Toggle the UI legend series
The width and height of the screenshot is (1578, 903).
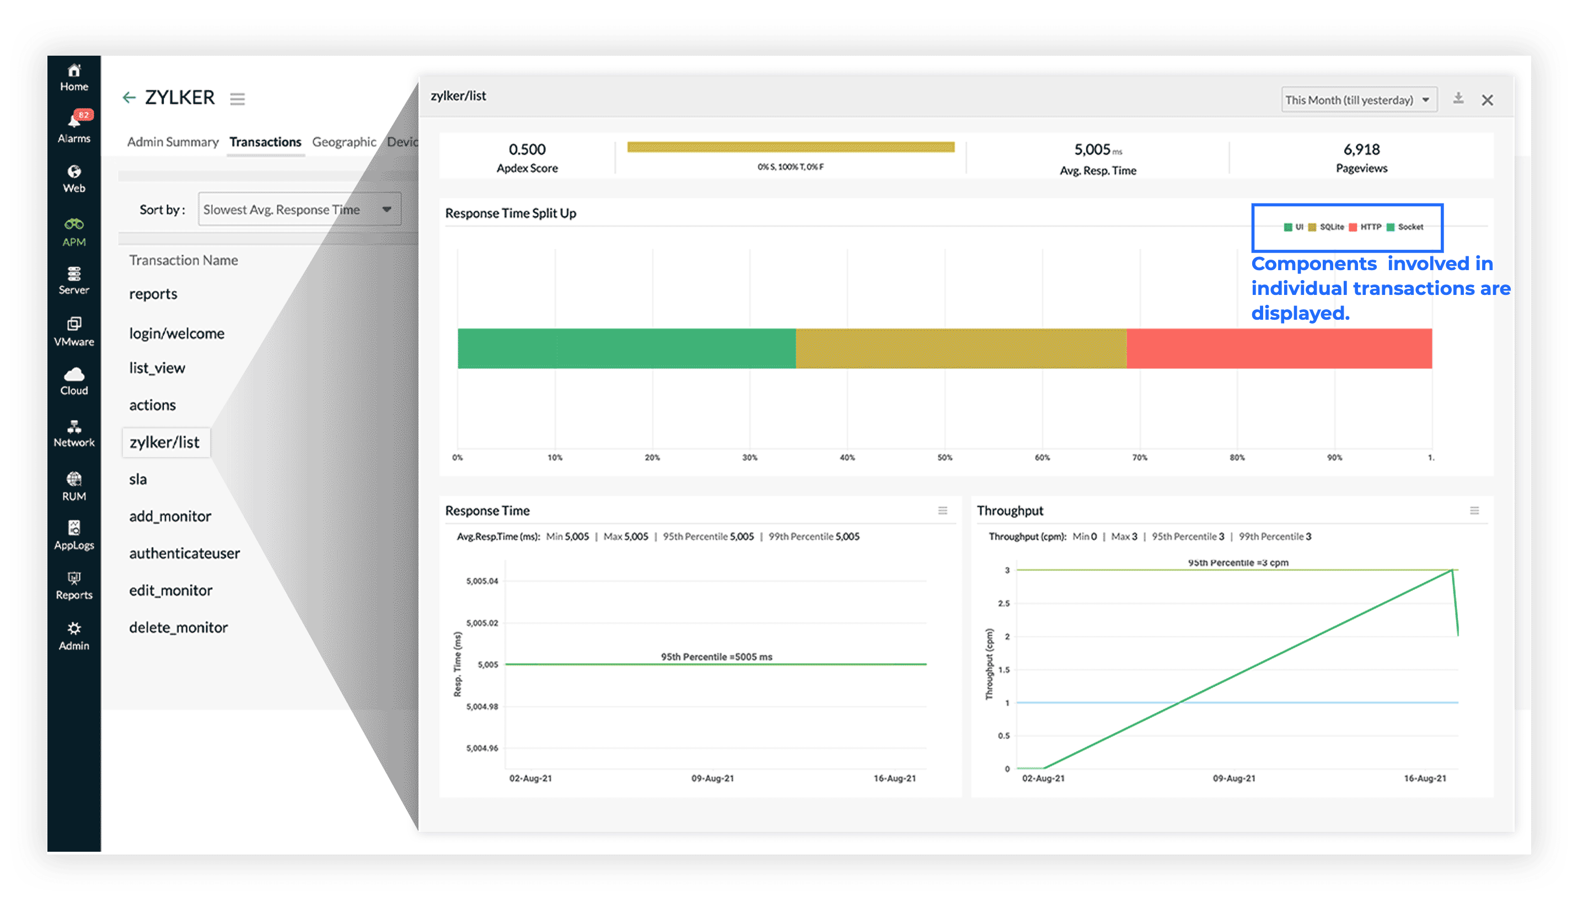(x=1294, y=227)
